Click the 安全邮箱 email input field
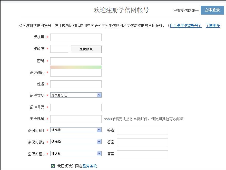226x170 pixels. click(76, 119)
